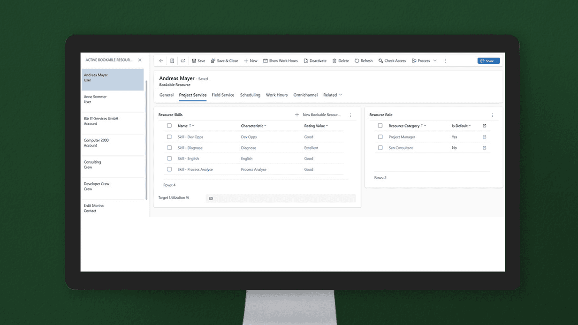This screenshot has width=578, height=325.
Task: Select all Resource Skills with header checkbox
Action: pyautogui.click(x=169, y=126)
